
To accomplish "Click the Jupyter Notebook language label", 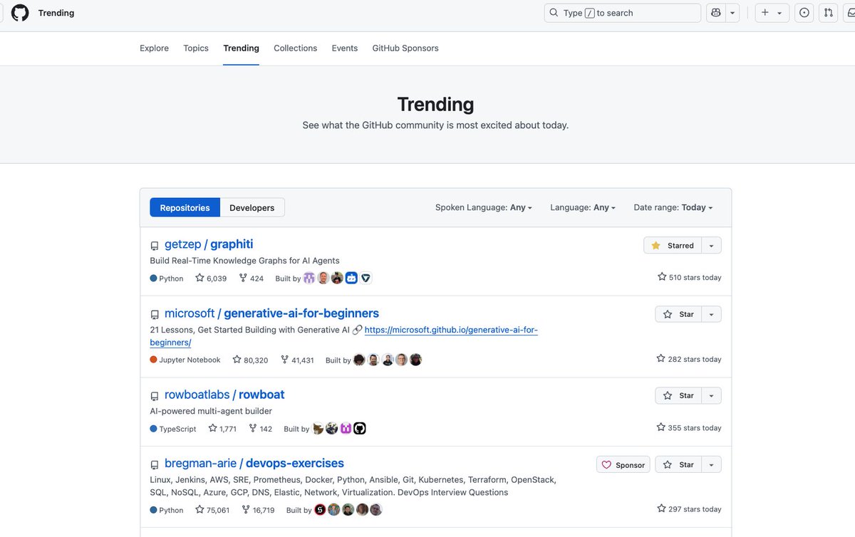I will [185, 360].
